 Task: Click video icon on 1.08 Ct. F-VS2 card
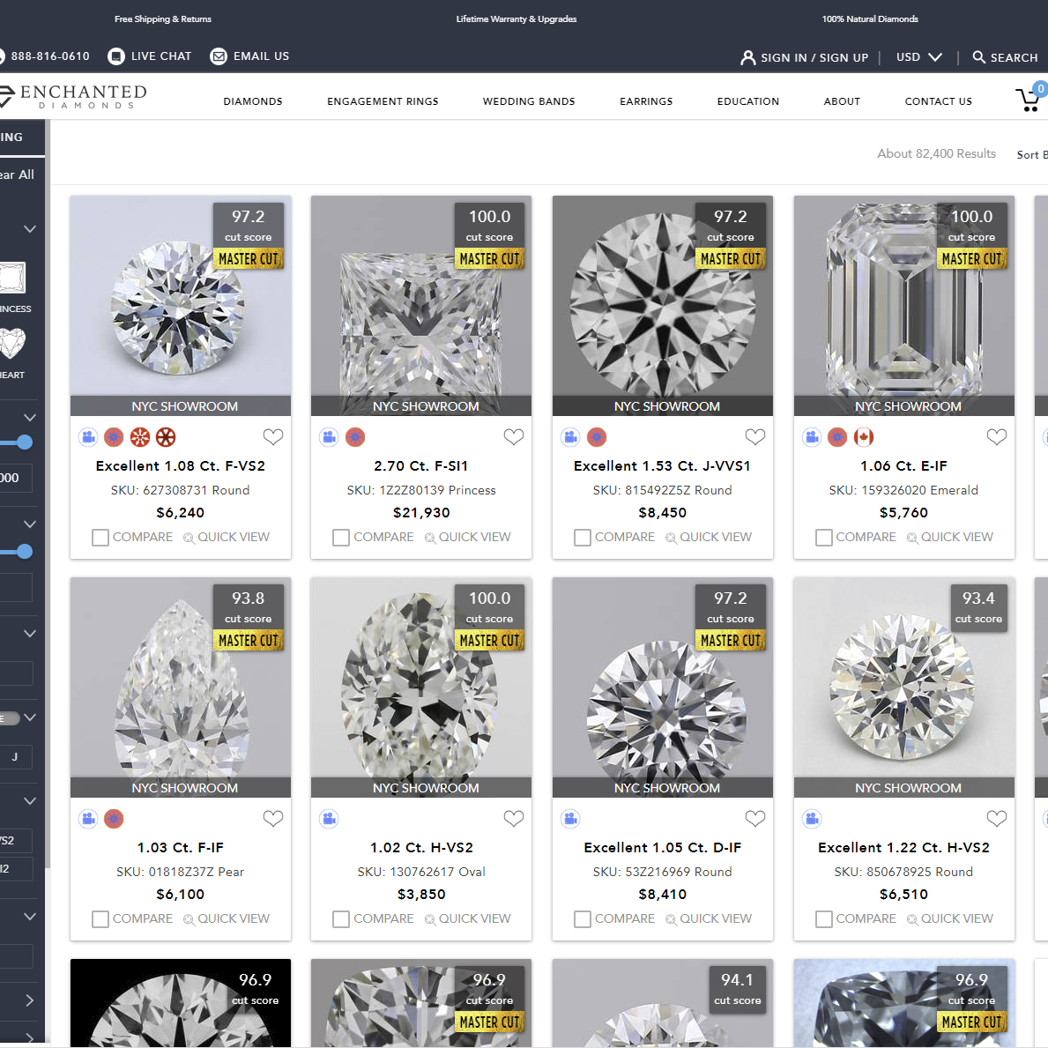(x=88, y=437)
